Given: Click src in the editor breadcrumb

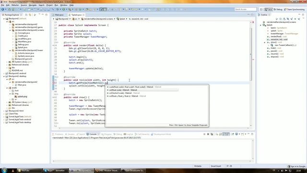Looking at the screenshot, I should pyautogui.click(x=75, y=19).
